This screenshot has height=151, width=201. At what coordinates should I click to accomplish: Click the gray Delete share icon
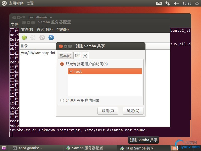pyautogui.click(x=42, y=37)
